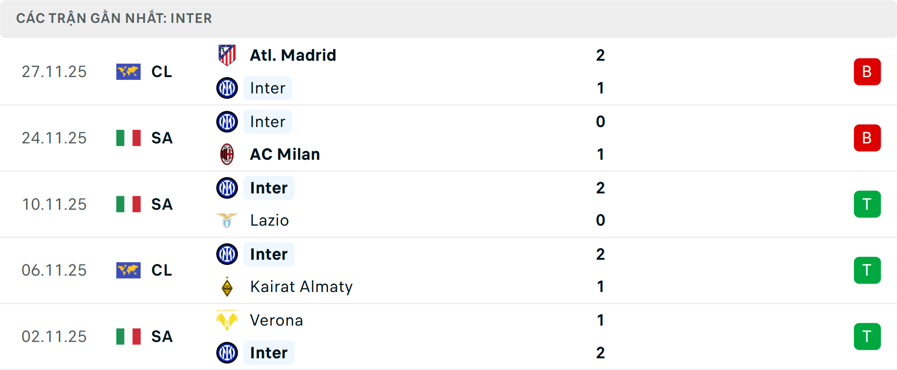Click the Kairat Almaty club crest
Screen dimensions: 897x370
[x=227, y=287]
